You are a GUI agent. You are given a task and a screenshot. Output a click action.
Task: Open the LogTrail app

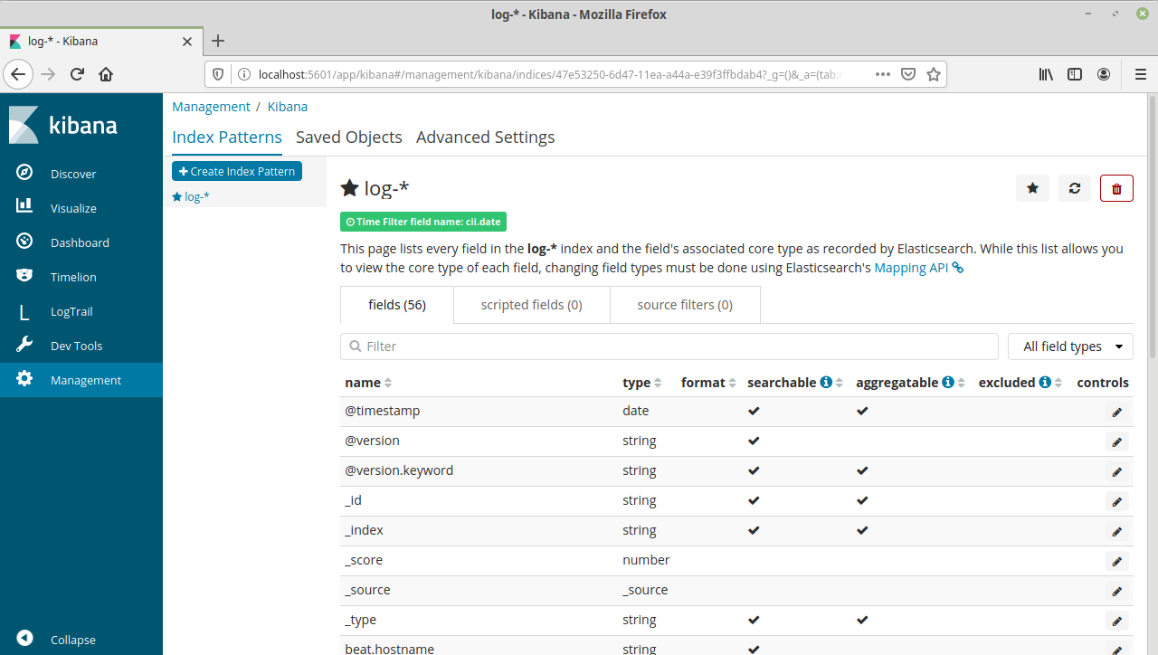[72, 310]
